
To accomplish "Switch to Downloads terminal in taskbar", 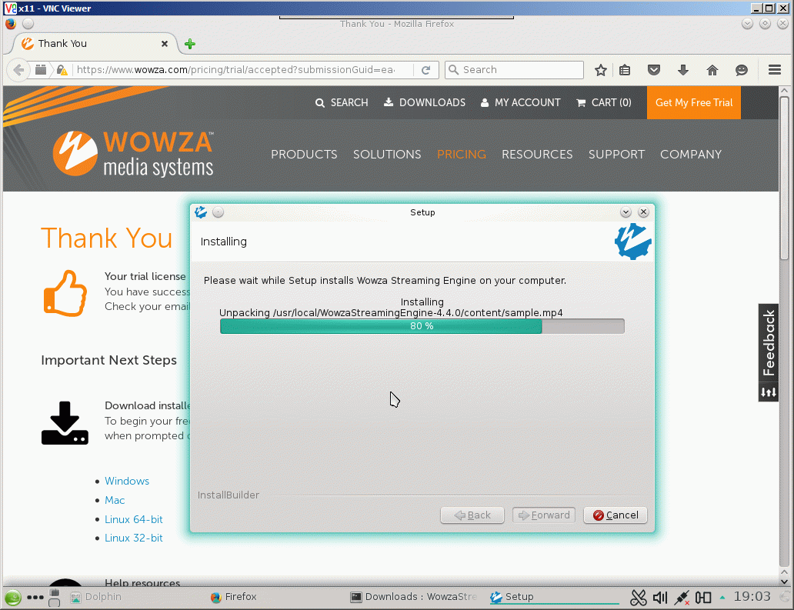I will 414,597.
